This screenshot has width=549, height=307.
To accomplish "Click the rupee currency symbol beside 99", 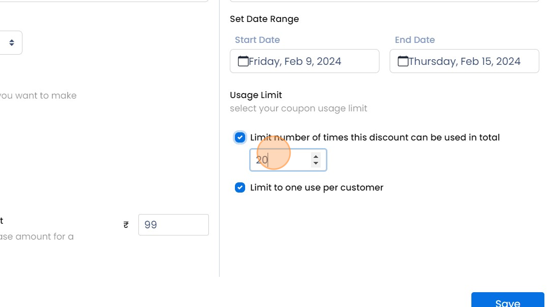I will [126, 225].
